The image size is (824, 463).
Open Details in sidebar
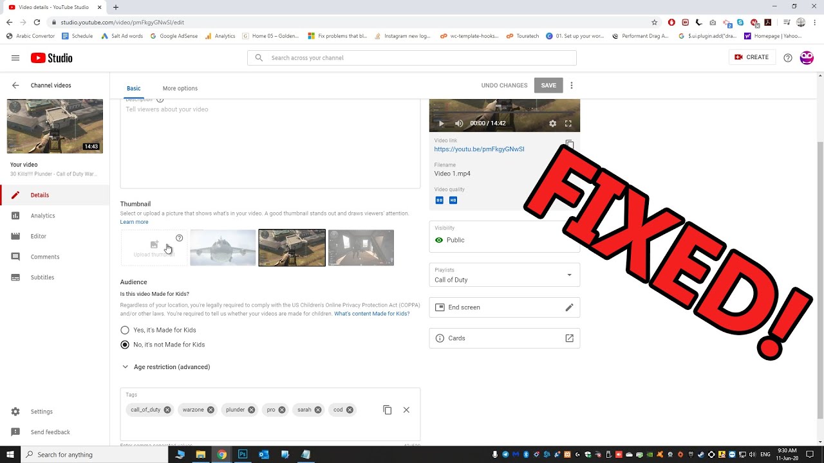[55, 195]
